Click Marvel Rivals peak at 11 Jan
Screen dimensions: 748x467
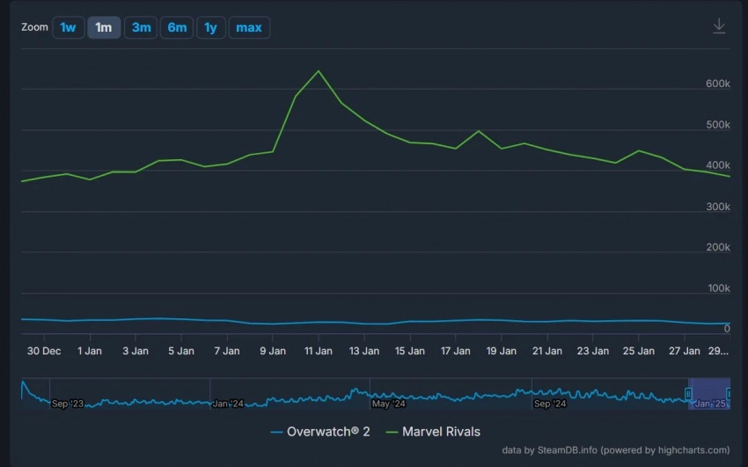click(318, 71)
